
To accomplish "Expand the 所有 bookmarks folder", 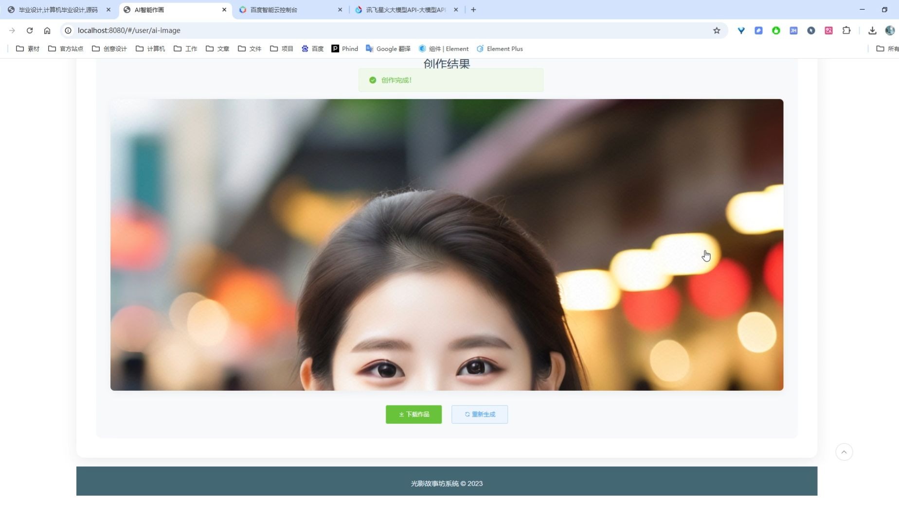I will pyautogui.click(x=886, y=49).
